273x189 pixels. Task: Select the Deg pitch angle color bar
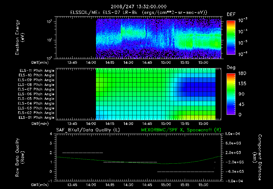[x=231, y=94]
